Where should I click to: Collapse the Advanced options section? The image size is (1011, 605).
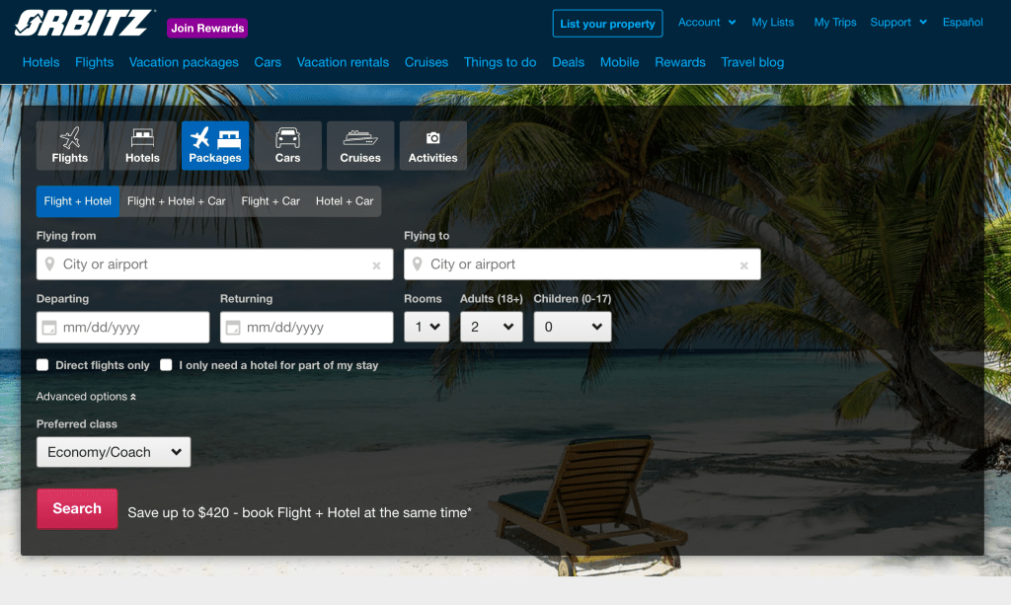pos(86,397)
